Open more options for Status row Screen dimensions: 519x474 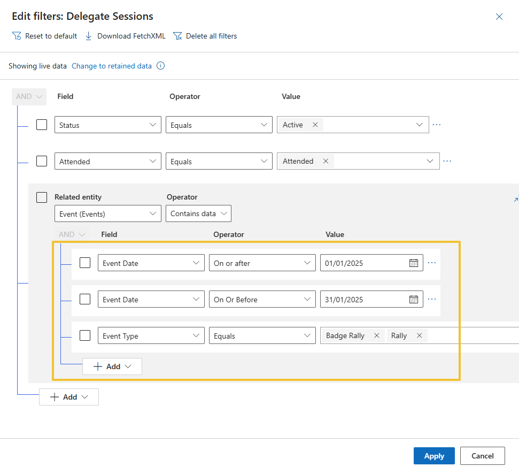click(437, 125)
